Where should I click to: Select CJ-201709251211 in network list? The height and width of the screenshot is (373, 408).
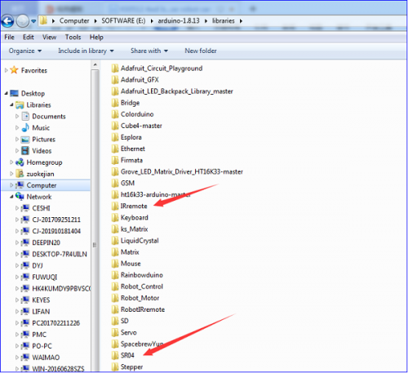click(x=56, y=220)
